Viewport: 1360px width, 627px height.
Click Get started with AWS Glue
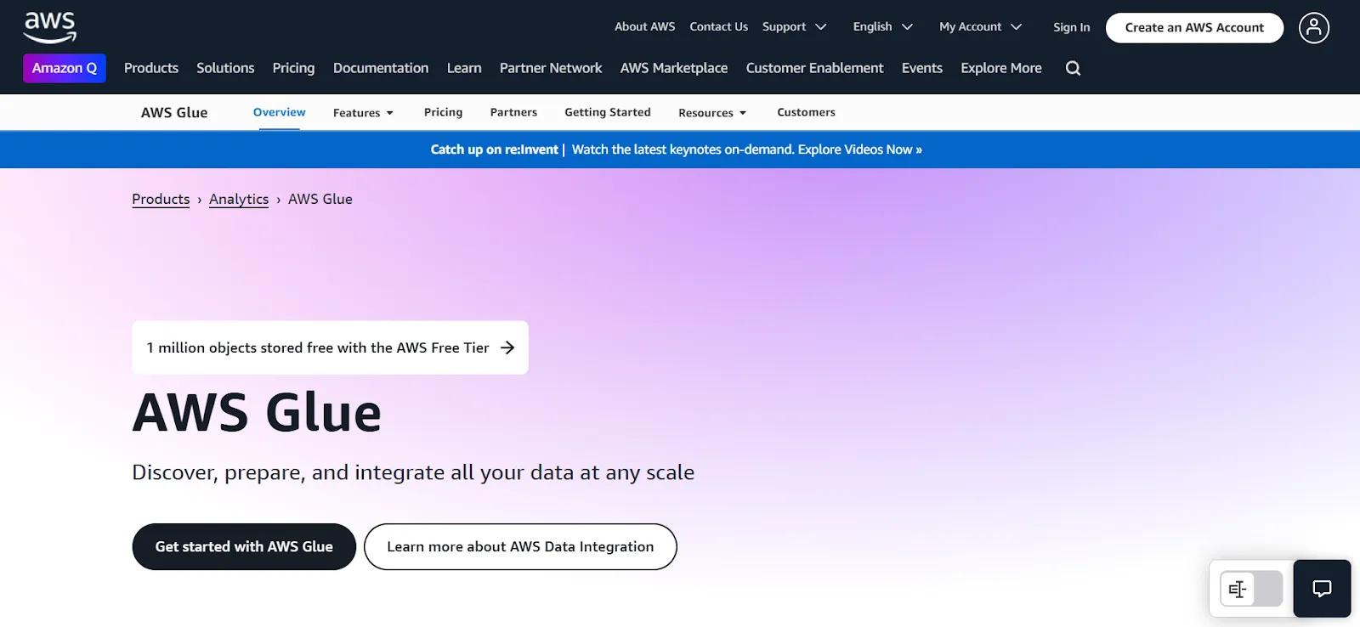pyautogui.click(x=244, y=546)
